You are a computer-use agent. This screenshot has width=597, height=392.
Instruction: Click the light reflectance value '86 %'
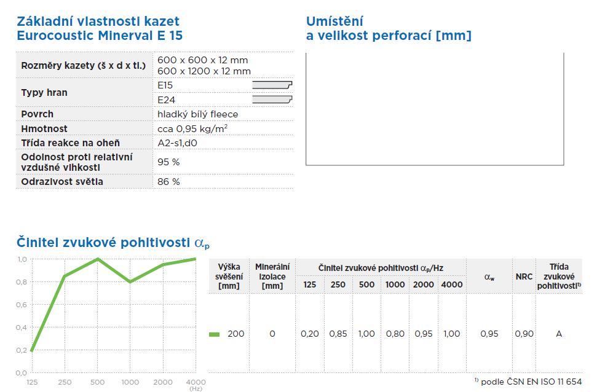[168, 181]
